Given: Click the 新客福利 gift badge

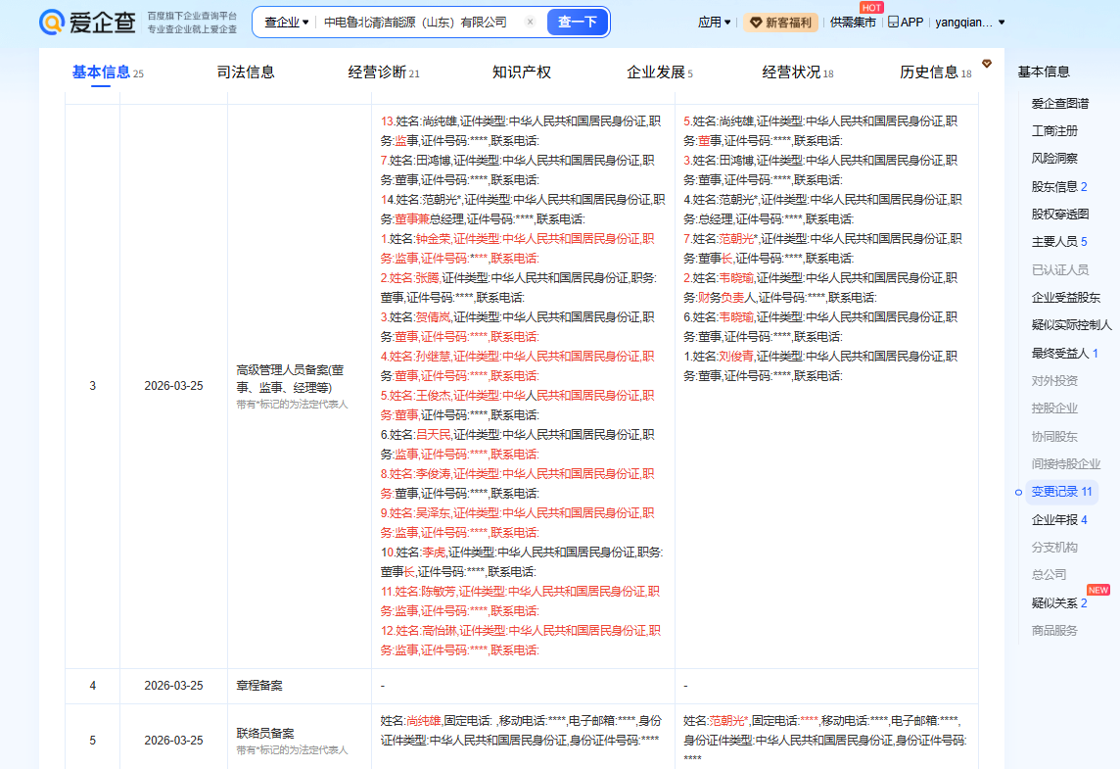Looking at the screenshot, I should coord(780,23).
